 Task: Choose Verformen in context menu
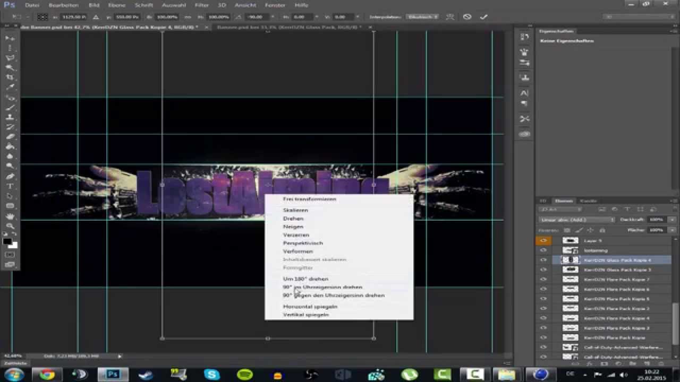297,251
